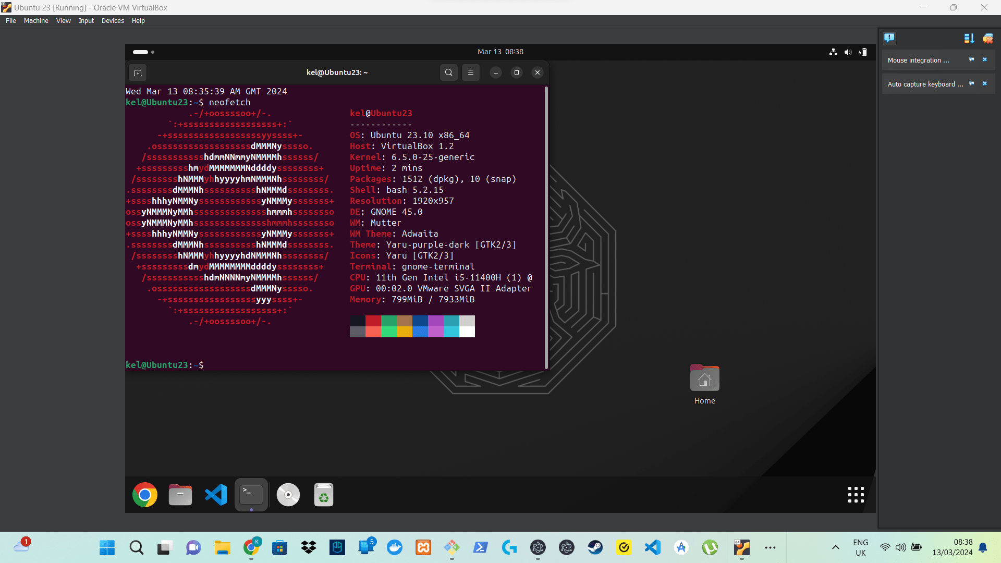Image resolution: width=1001 pixels, height=563 pixels.
Task: Launch Google Chrome from Ubuntu dock
Action: pos(145,495)
